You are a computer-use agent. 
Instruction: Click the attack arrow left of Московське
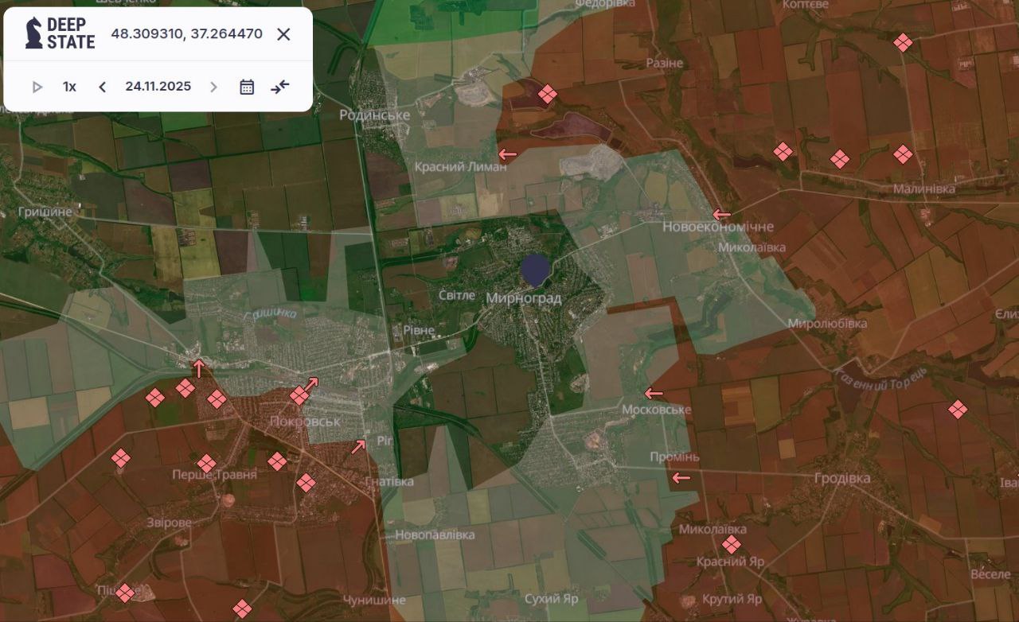point(654,393)
